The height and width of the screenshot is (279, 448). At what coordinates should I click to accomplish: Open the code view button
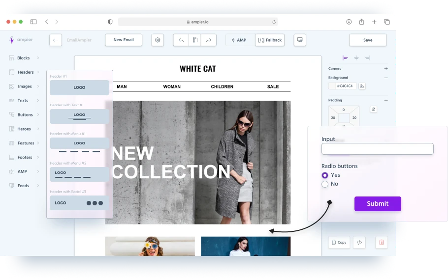coord(359,243)
